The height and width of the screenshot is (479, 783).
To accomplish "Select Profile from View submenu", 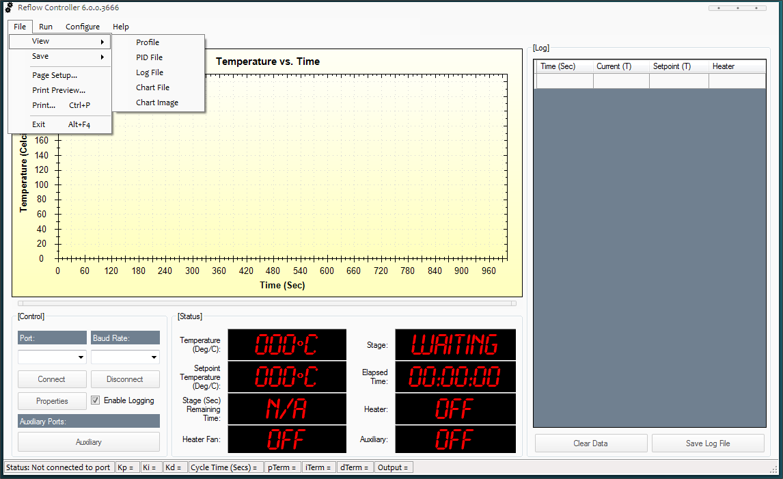I will 148,42.
